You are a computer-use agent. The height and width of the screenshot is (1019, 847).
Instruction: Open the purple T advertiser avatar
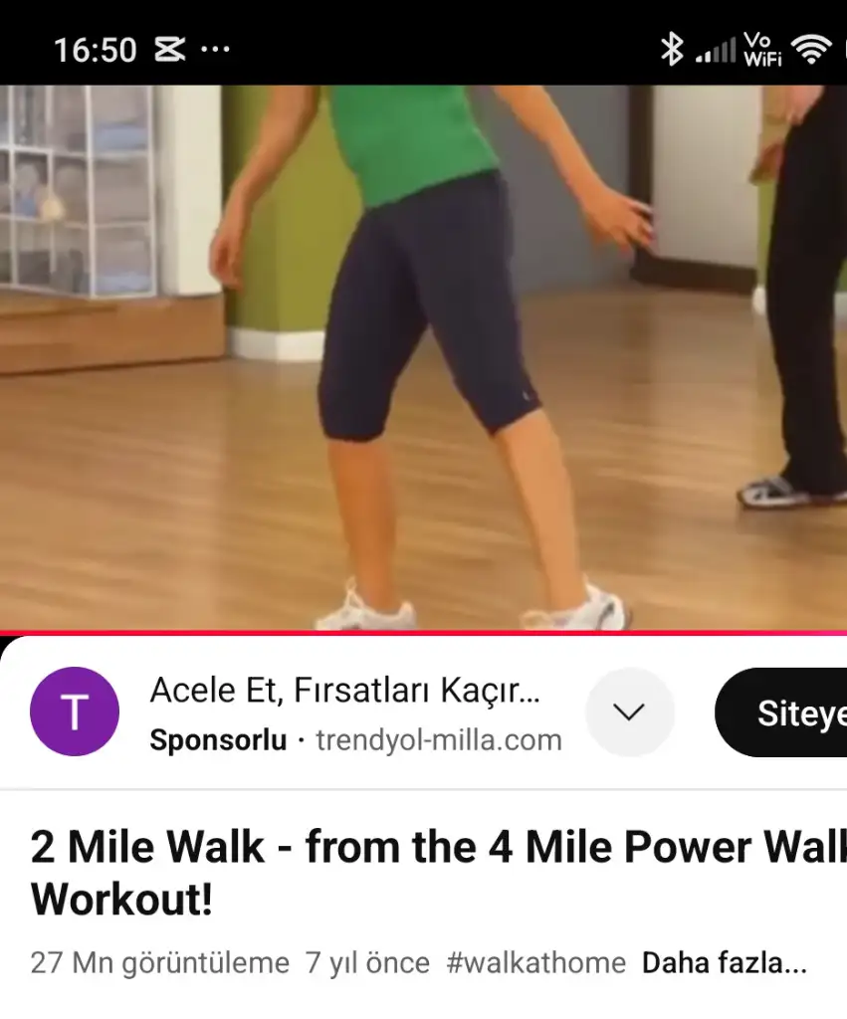[x=75, y=712]
